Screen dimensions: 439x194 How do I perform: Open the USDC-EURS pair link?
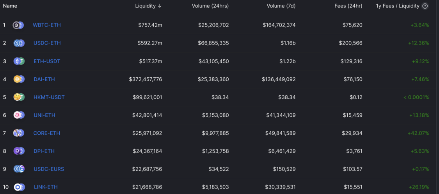(49, 169)
